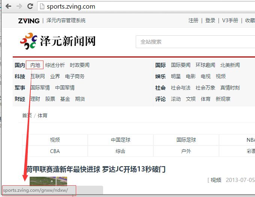This screenshot has height=197, width=255.
Task: Reload the page with refresh icon
Action: [30, 6]
